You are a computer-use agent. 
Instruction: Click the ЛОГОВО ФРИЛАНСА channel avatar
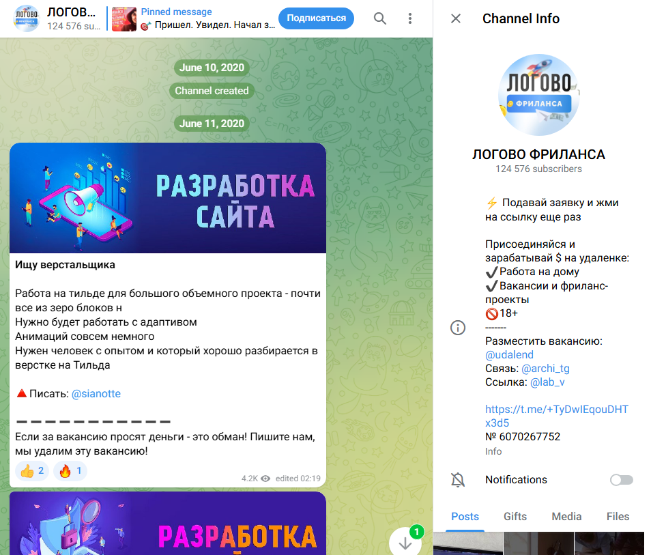[x=538, y=94]
